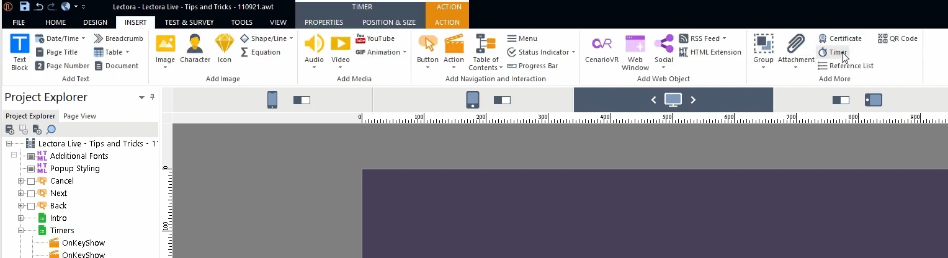Open the Table dropdown

[112, 52]
